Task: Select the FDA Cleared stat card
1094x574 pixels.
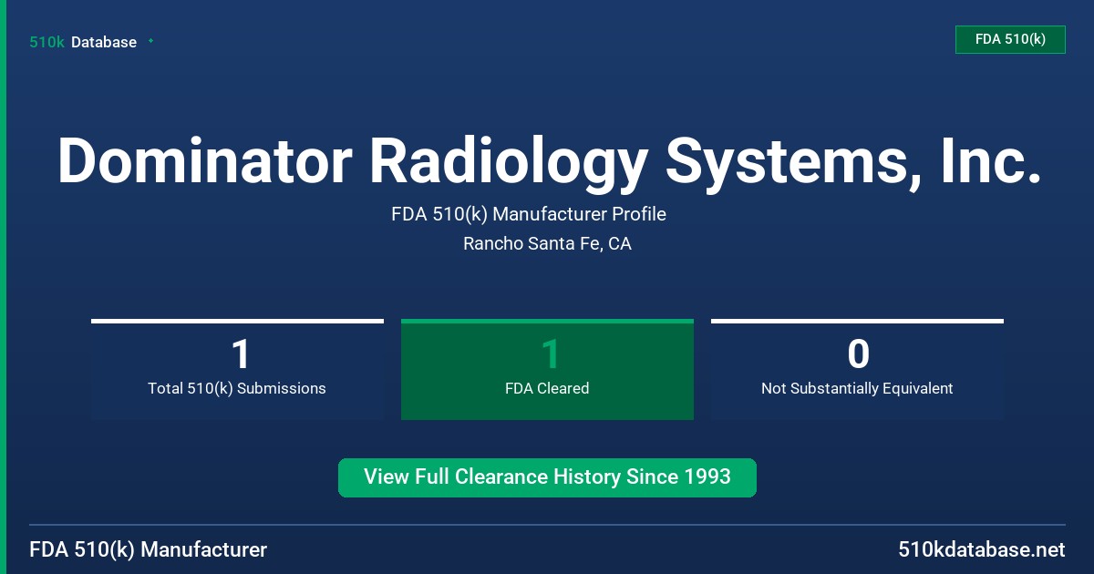Action: click(547, 369)
